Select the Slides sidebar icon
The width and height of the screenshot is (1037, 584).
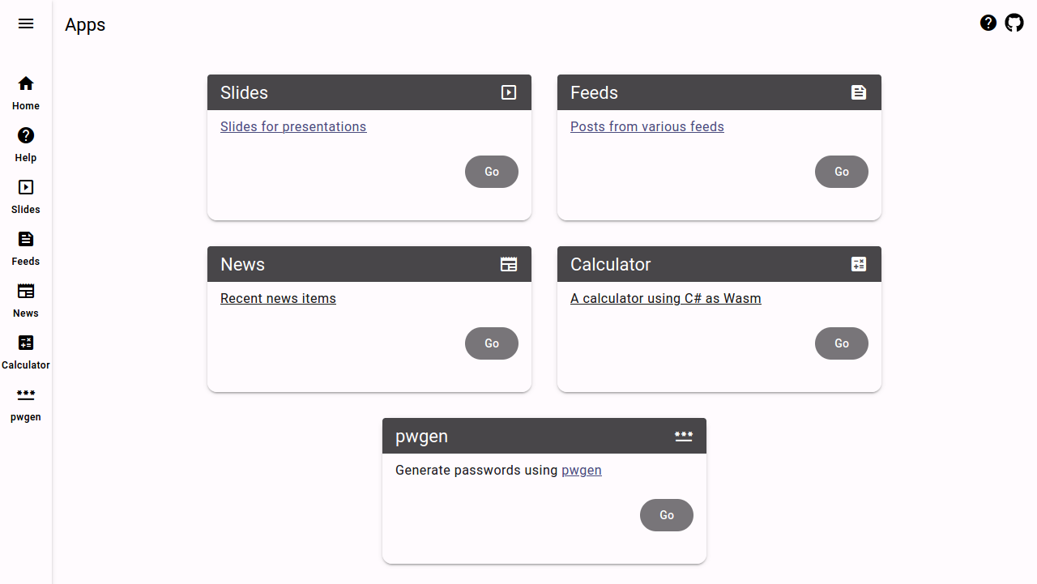[26, 187]
